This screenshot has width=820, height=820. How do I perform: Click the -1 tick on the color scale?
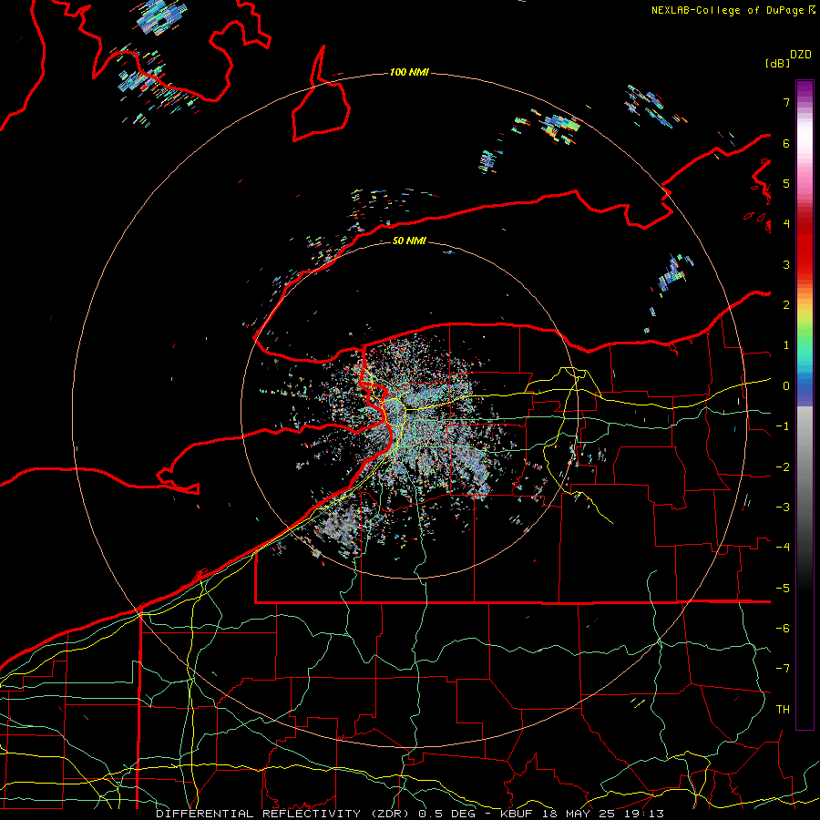pos(783,426)
